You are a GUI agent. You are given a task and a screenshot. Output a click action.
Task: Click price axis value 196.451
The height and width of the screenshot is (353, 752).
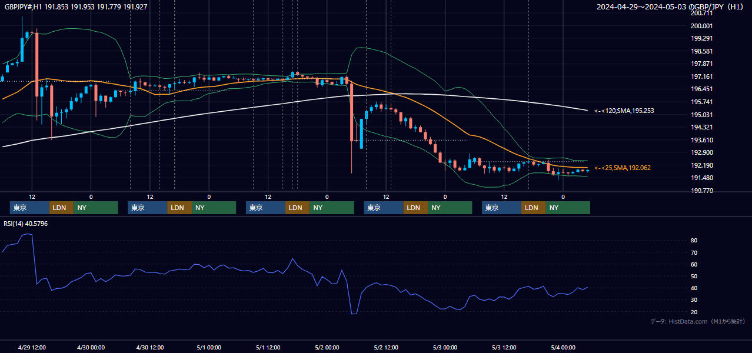701,89
